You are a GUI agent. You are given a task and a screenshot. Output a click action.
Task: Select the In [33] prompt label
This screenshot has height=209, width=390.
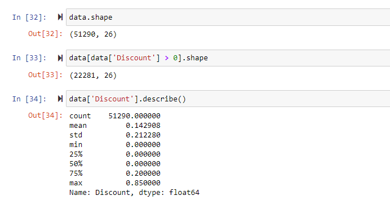(29, 58)
